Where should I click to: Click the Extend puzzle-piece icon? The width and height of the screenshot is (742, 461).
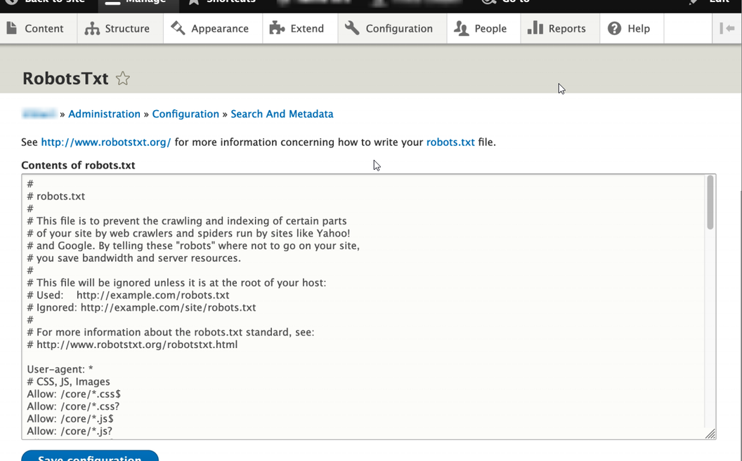277,28
